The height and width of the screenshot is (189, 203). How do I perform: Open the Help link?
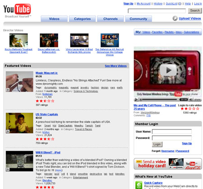click(x=188, y=4)
